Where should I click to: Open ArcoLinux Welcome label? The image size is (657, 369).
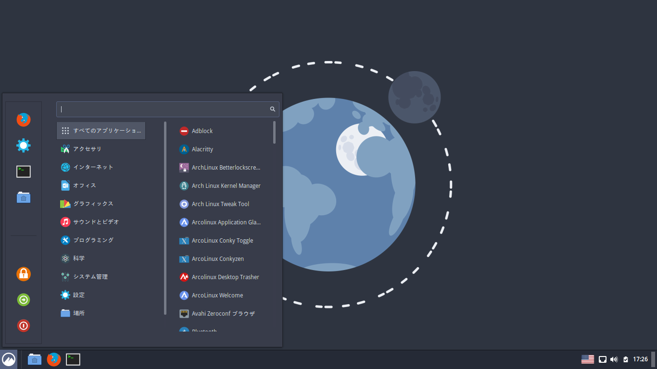[x=217, y=295]
